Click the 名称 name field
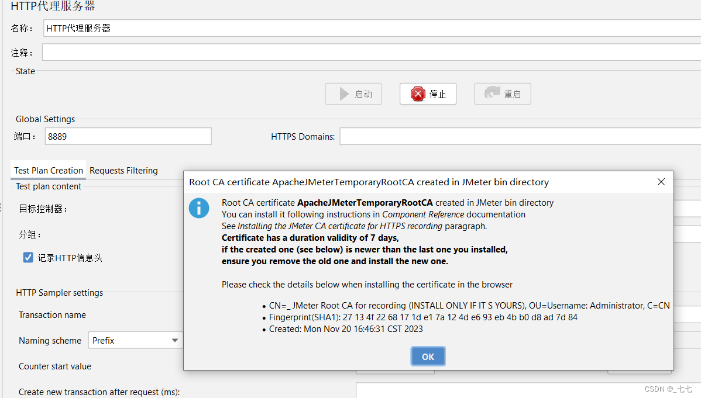 tap(372, 28)
